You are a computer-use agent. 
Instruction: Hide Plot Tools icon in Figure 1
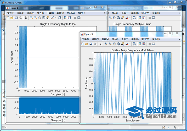pyautogui.click(x=75, y=18)
